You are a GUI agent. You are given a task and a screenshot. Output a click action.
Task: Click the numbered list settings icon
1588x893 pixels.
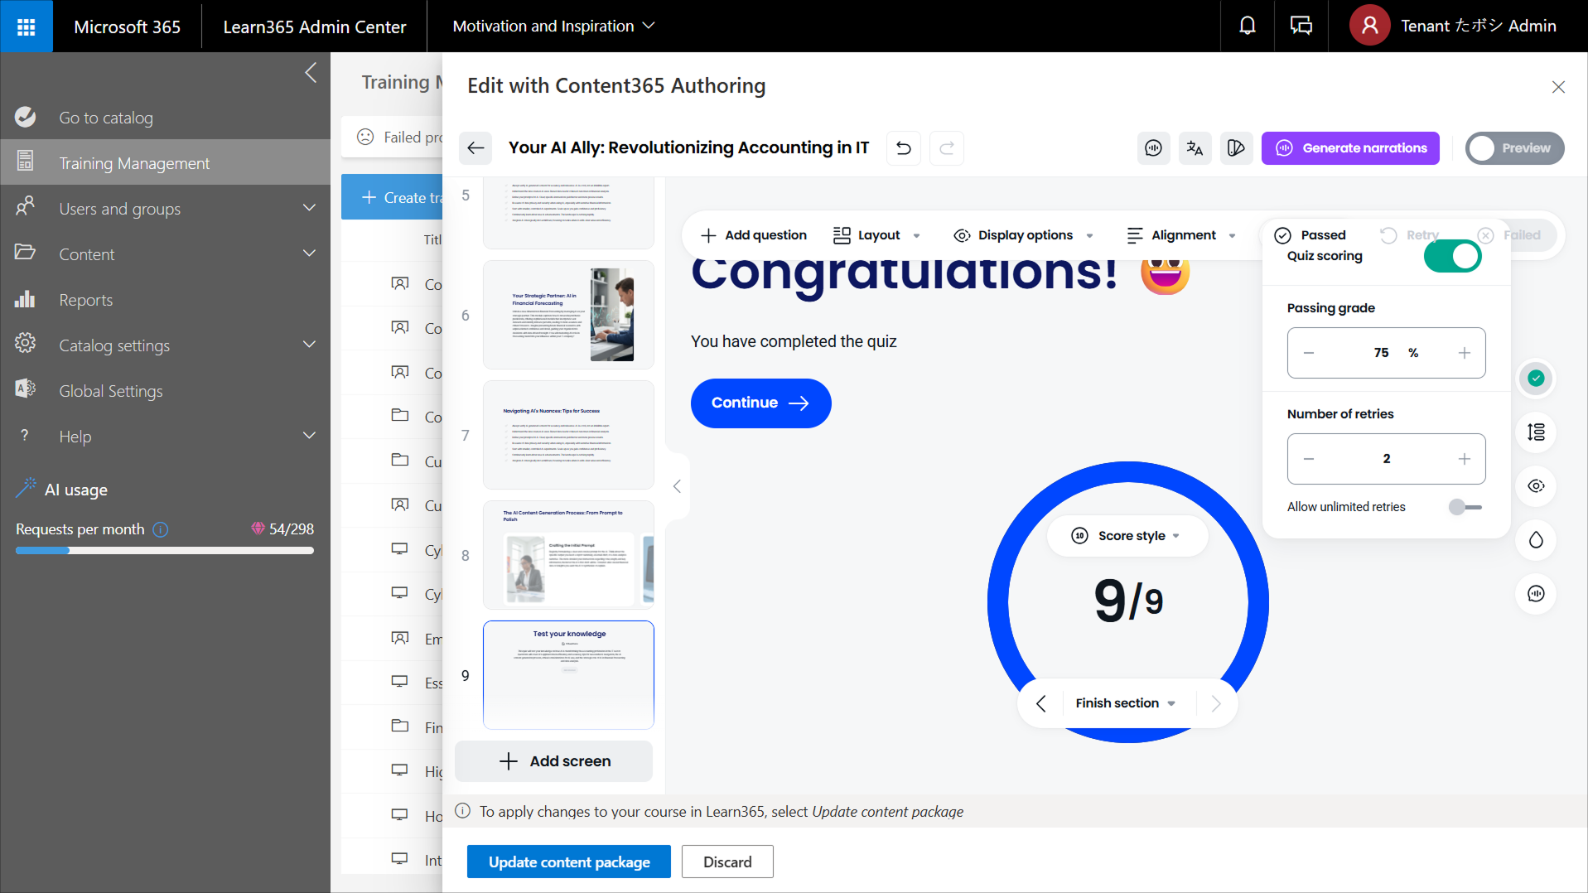point(1536,432)
